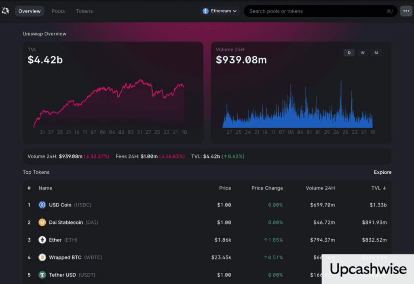The width and height of the screenshot is (414, 284).
Task: Click USD Coin's $699.70m volume
Action: [322, 205]
